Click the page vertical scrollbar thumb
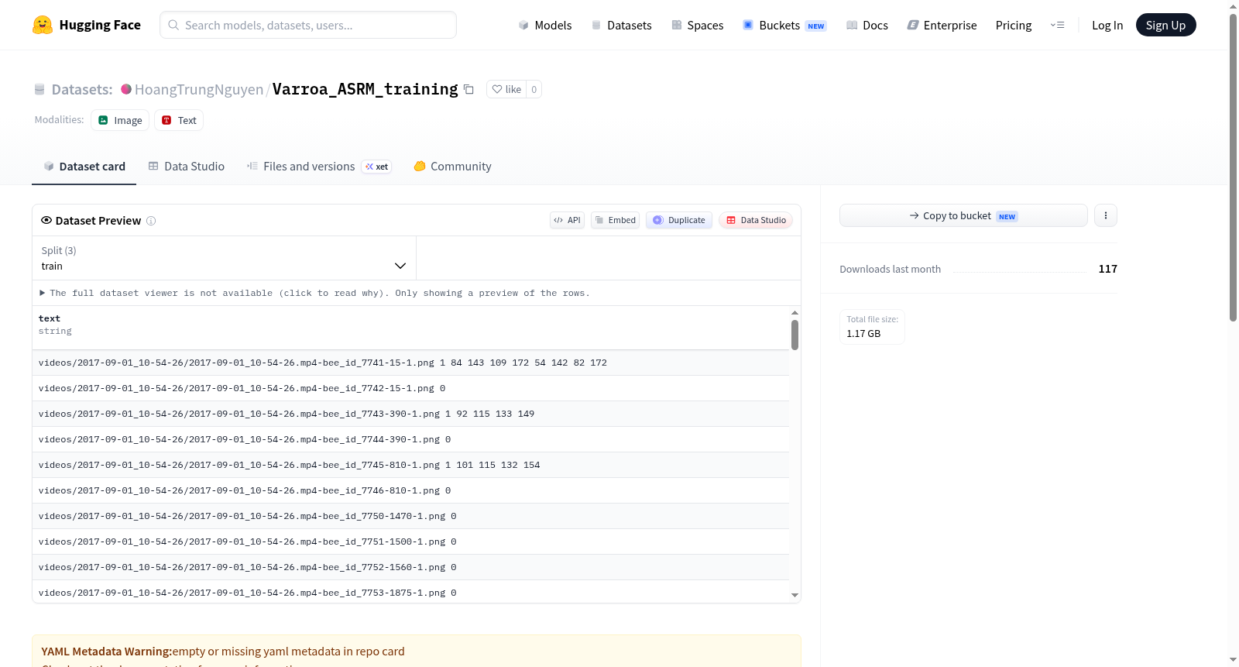 (x=1233, y=167)
